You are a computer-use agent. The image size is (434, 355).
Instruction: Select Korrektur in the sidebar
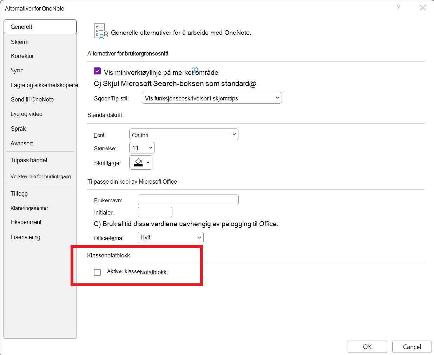click(x=22, y=56)
